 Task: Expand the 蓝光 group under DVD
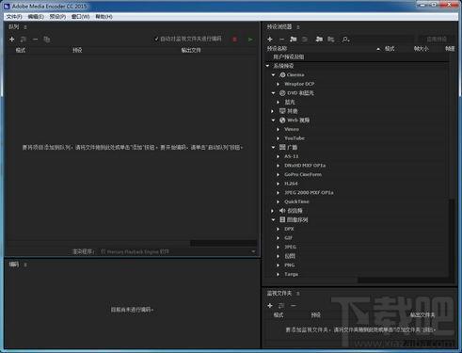pyautogui.click(x=278, y=103)
